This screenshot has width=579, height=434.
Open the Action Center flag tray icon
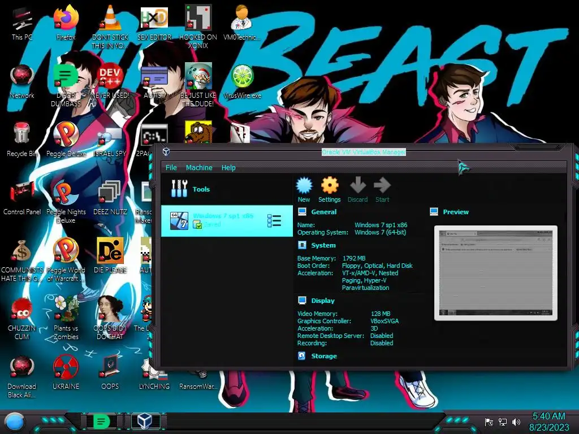click(489, 422)
